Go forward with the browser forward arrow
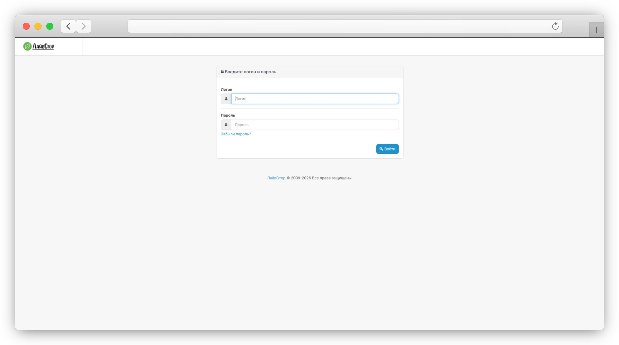 click(x=84, y=26)
